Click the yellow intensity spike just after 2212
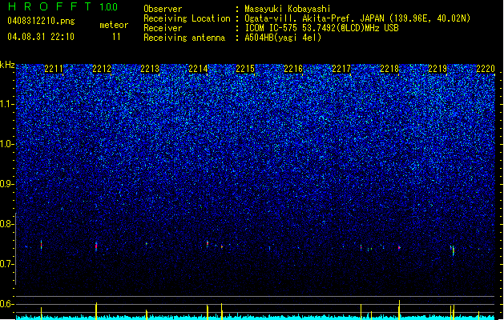The width and height of the screenshot is (504, 320). tap(96, 310)
